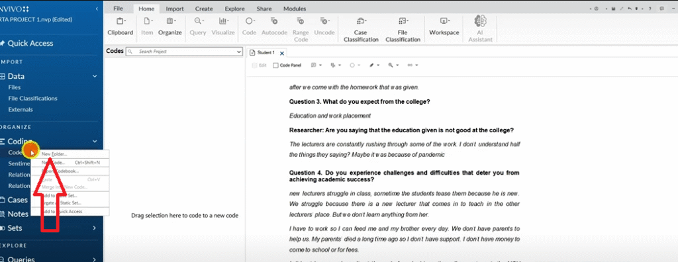678x262 pixels.
Task: Expand the Sets section chevron
Action: 95,228
